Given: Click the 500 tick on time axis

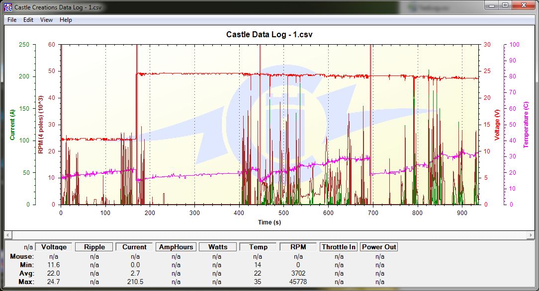Looking at the screenshot, I should 283,213.
